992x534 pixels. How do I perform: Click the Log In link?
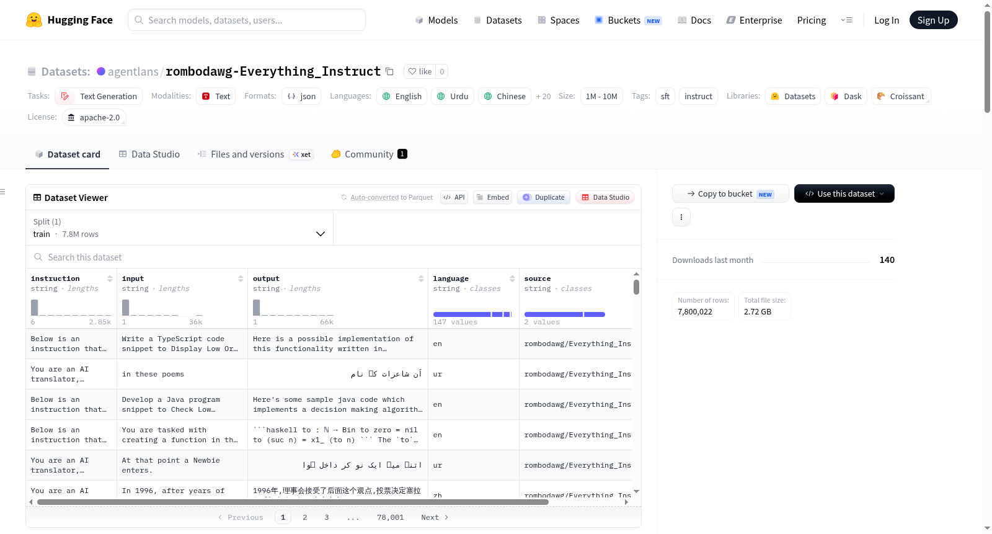coord(887,20)
